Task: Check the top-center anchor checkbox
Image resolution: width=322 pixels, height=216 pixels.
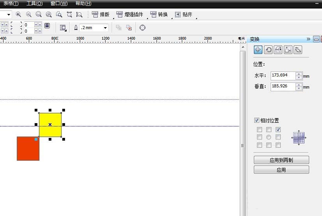Action: tap(269, 129)
